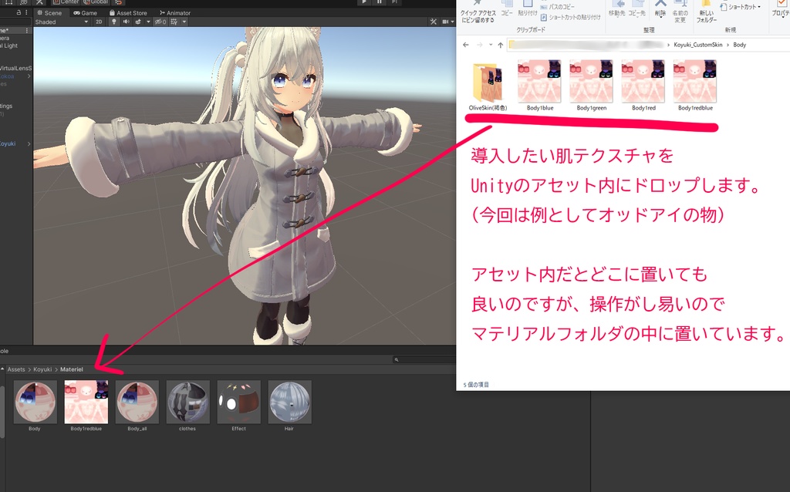Click the camera icon in Scene view toolbar
Screen dimensions: 790x492
447,22
